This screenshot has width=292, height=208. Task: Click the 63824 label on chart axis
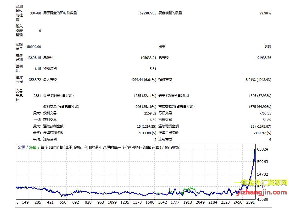[262, 149]
